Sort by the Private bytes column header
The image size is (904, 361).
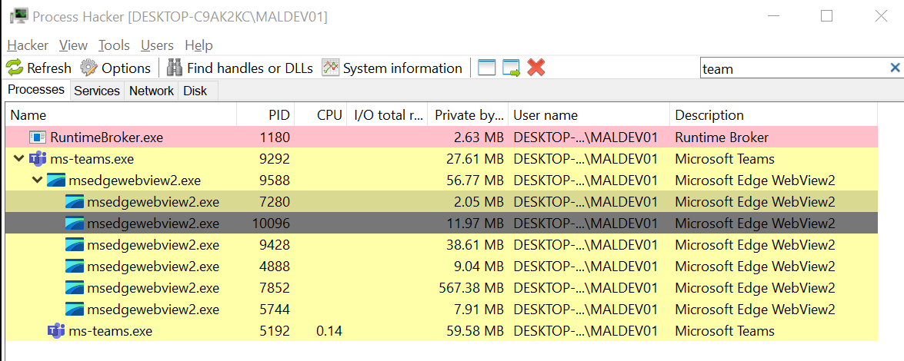coord(468,115)
